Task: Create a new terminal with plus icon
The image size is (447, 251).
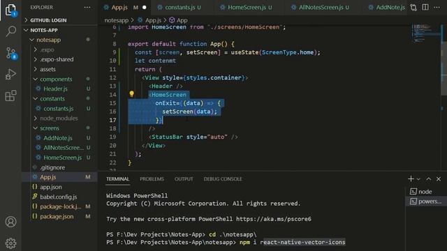Action: pyautogui.click(x=411, y=178)
